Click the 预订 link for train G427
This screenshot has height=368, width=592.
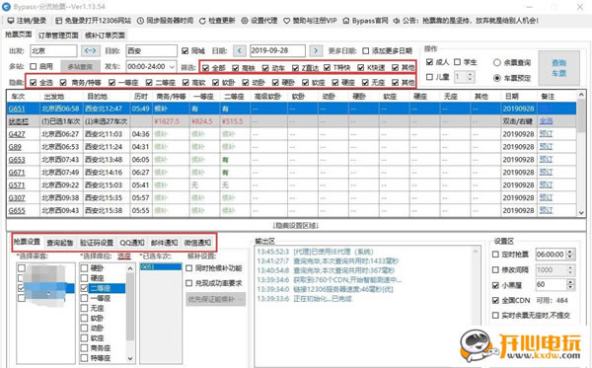coord(546,134)
